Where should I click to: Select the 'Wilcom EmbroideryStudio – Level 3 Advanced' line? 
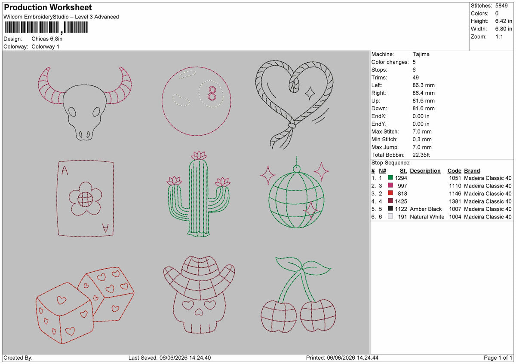click(61, 17)
